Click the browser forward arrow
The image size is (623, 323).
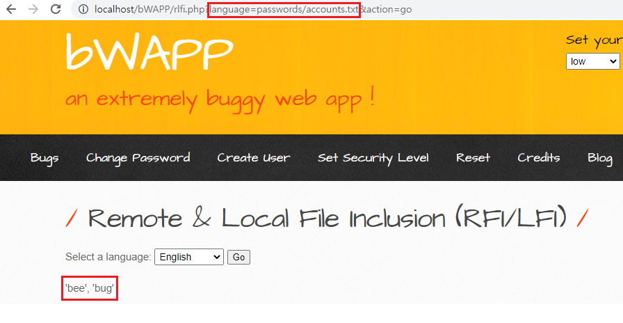pyautogui.click(x=33, y=9)
